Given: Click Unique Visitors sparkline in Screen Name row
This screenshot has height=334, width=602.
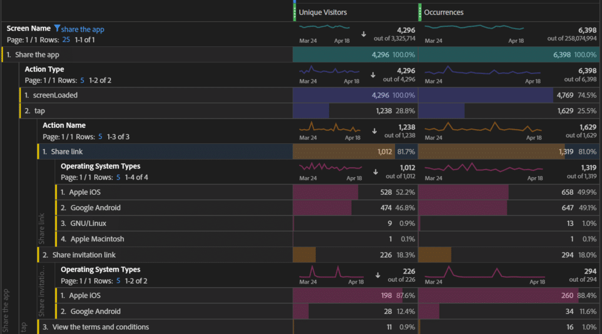Looking at the screenshot, I should point(325,27).
